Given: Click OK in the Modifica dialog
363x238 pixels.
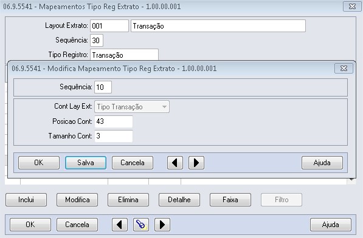Looking at the screenshot, I should coord(39,163).
